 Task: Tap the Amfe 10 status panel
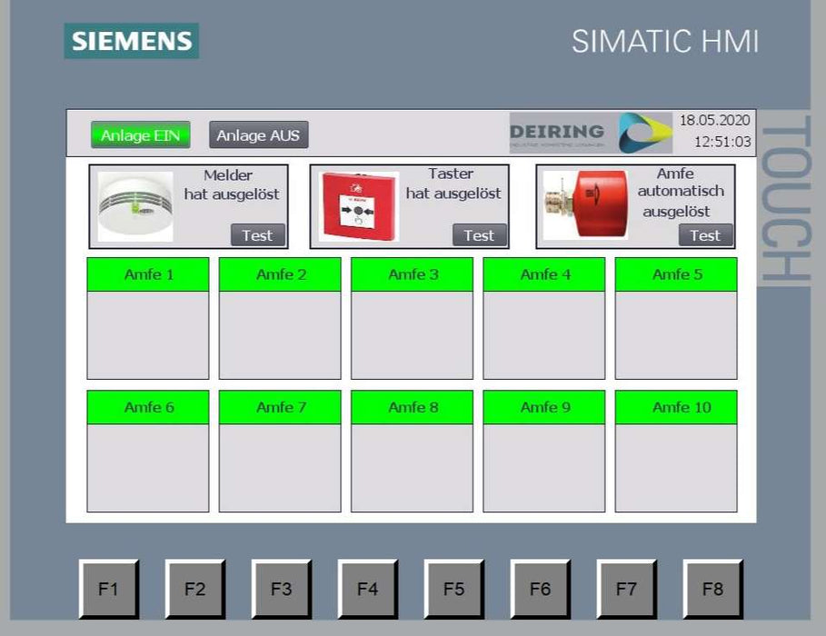676,467
